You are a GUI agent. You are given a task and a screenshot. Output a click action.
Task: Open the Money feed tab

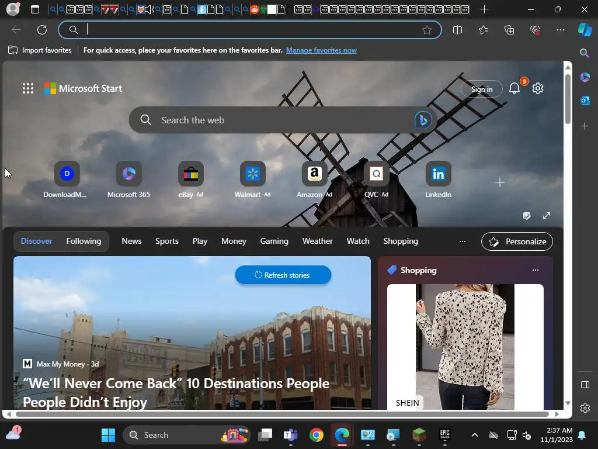coord(234,241)
